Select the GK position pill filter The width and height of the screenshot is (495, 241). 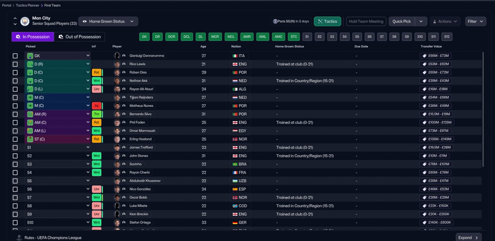pos(144,37)
